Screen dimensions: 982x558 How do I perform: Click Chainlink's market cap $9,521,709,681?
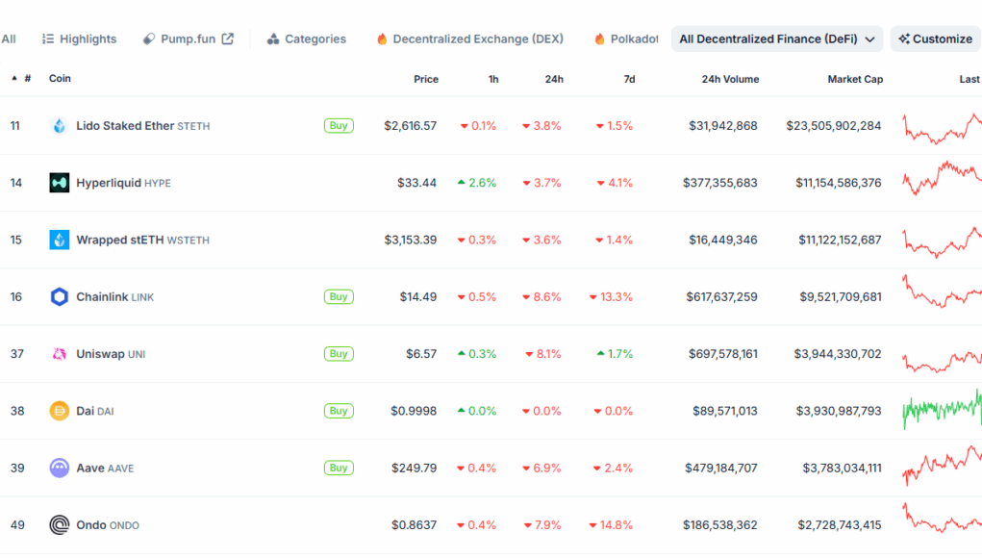click(x=841, y=297)
